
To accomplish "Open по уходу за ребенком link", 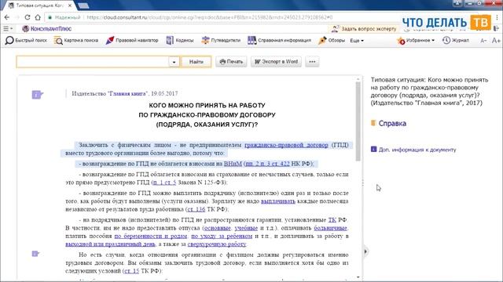I will point(222,236).
